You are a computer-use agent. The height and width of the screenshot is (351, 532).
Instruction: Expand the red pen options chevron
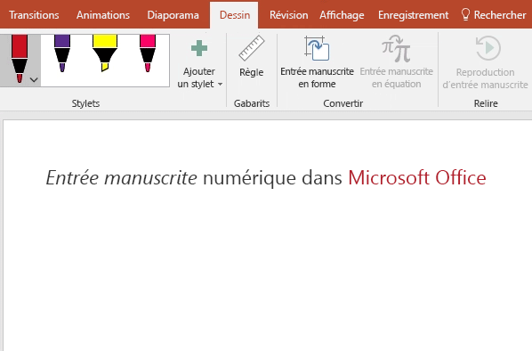point(34,80)
